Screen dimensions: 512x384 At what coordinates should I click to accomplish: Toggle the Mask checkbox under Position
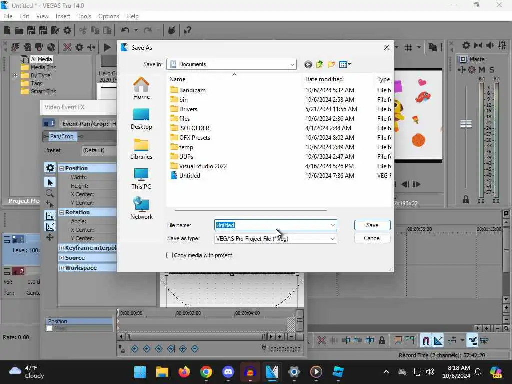pos(49,329)
